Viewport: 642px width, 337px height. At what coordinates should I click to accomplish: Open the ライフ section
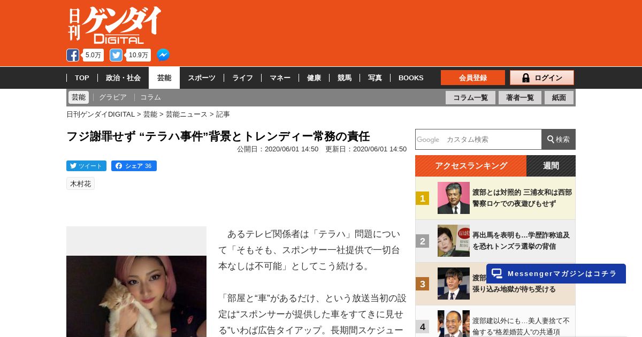tap(242, 78)
